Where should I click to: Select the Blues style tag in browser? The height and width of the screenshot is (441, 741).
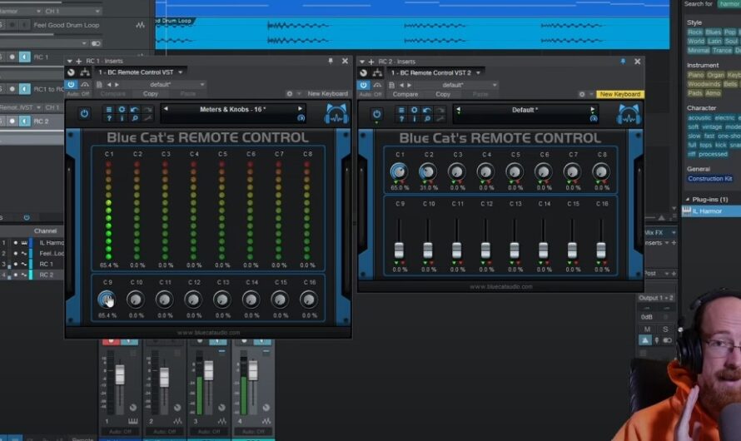714,32
